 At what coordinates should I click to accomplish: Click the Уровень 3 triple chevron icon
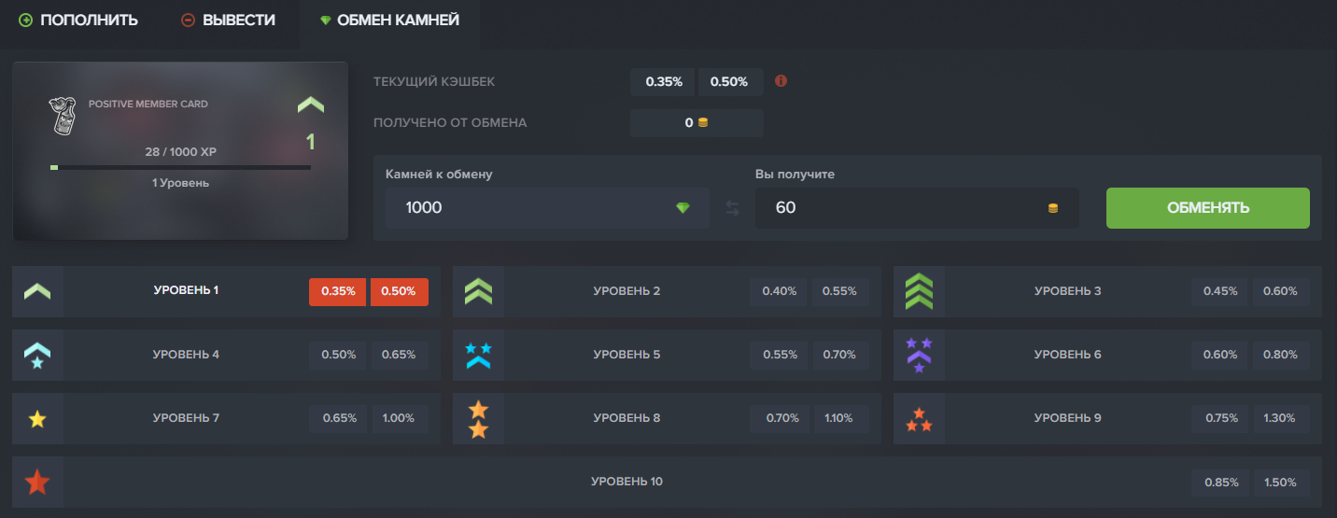point(919,292)
